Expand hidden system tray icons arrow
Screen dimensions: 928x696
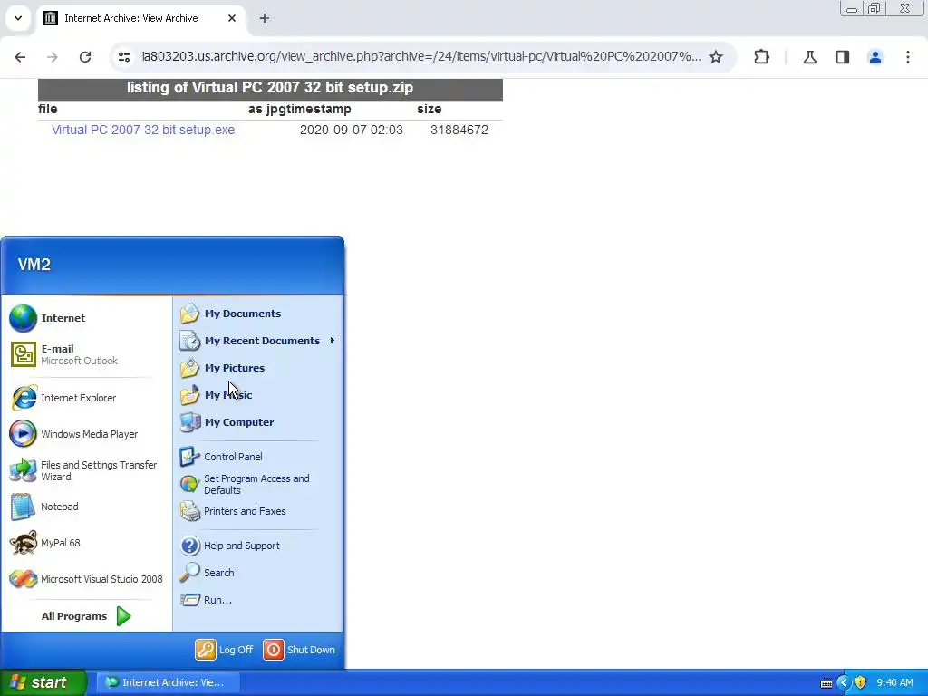(x=844, y=682)
